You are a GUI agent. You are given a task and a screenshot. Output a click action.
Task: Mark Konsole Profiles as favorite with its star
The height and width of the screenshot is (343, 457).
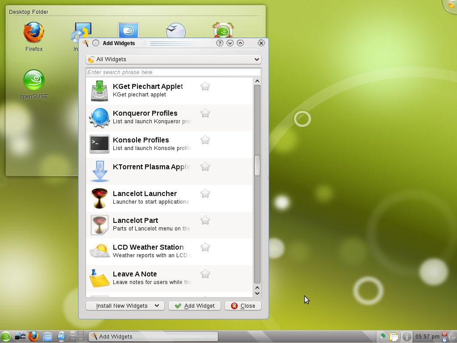point(205,140)
